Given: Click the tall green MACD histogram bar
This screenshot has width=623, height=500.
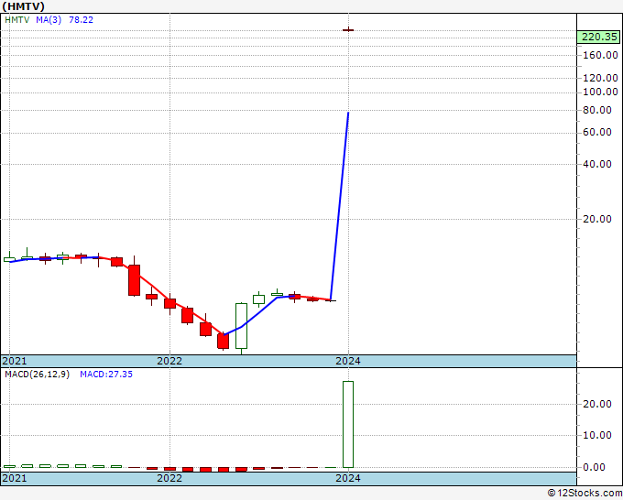Looking at the screenshot, I should click(x=348, y=424).
